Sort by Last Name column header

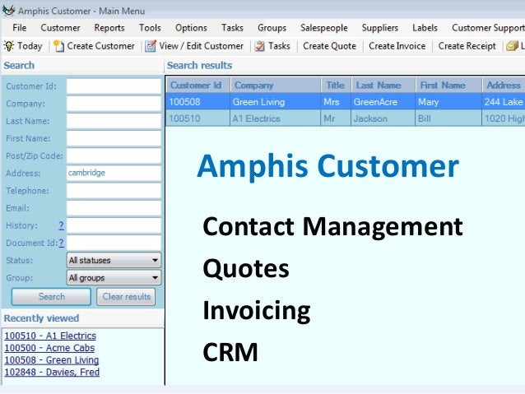pyautogui.click(x=383, y=85)
